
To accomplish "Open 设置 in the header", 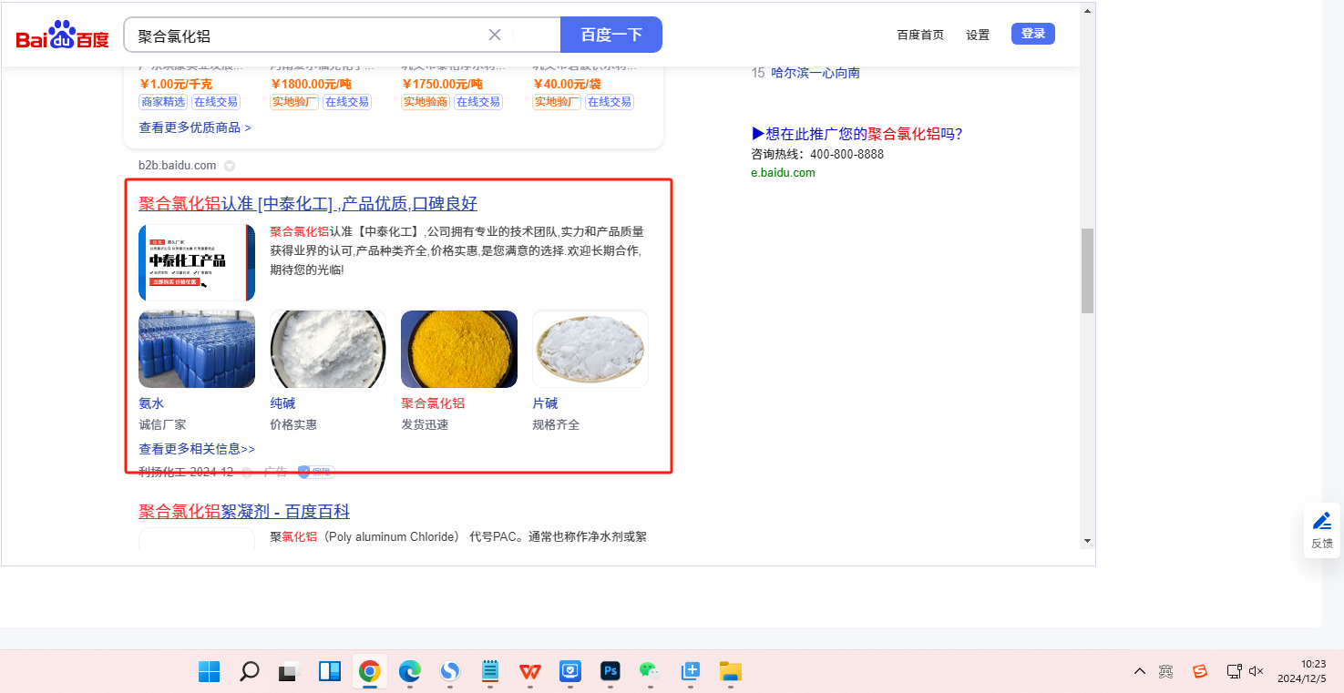I will (x=978, y=36).
